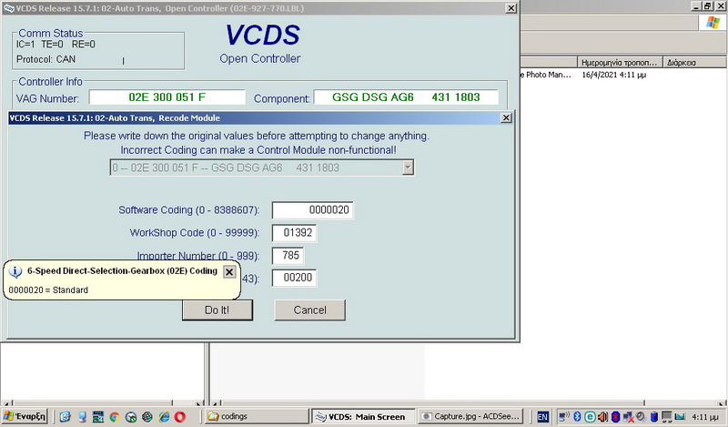Click the system clock showing 4:11 μμ
This screenshot has width=728, height=427.
(704, 417)
